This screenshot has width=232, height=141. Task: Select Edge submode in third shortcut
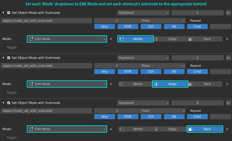coord(170,129)
